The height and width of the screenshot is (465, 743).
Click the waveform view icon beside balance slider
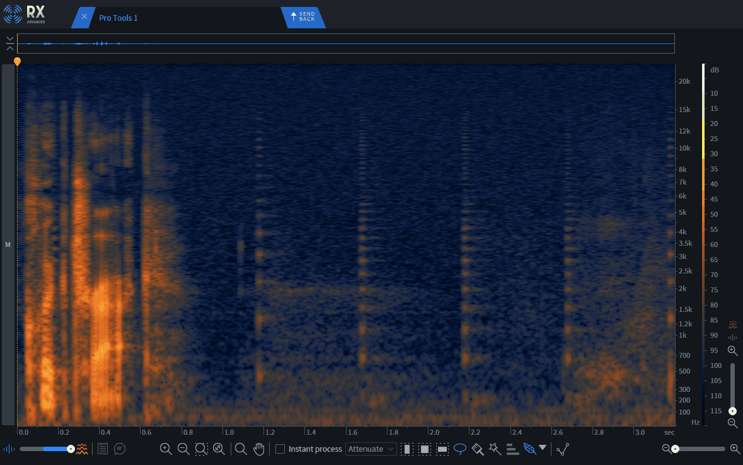pos(9,449)
